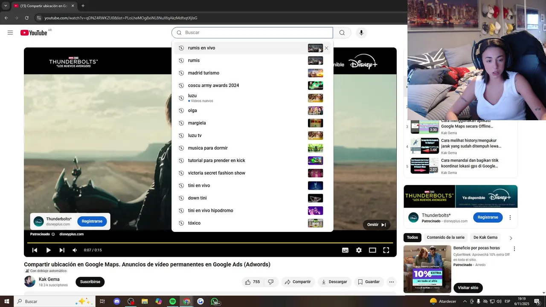Open the sidebar Thunderbolts ad options menu
Image resolution: width=546 pixels, height=307 pixels.
pyautogui.click(x=510, y=217)
